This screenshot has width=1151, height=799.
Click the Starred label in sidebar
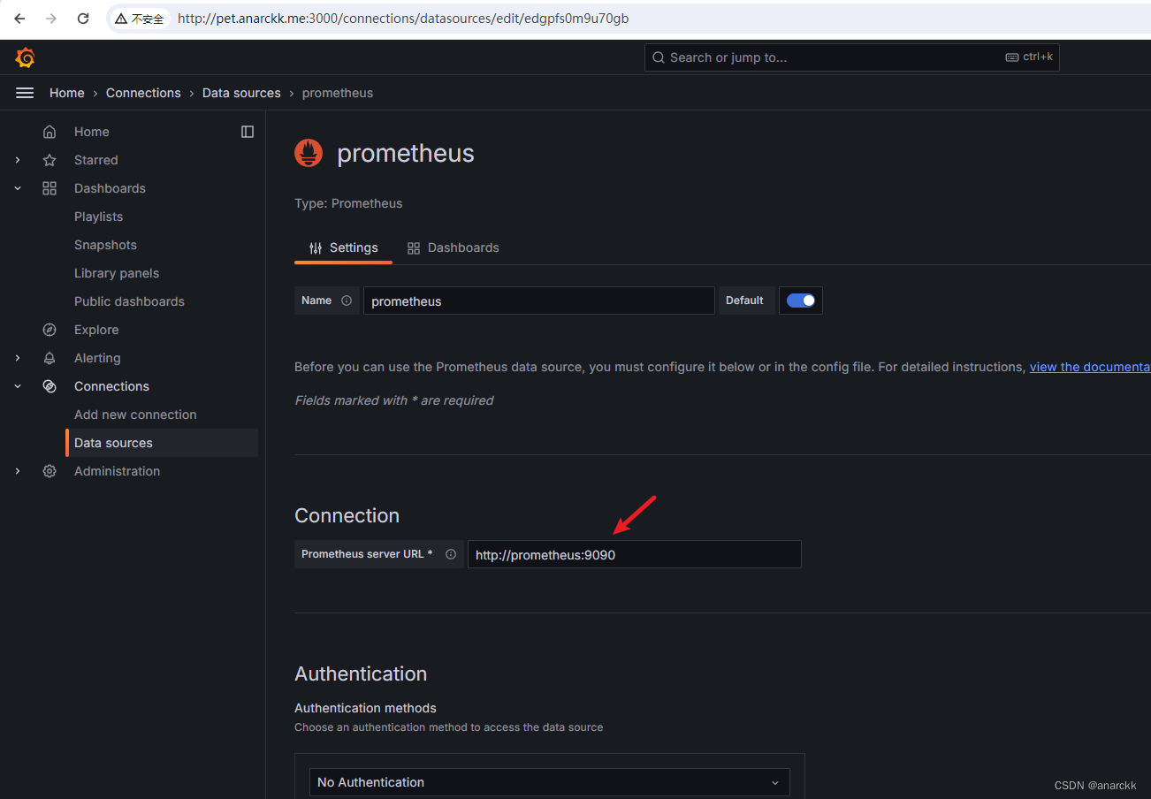pyautogui.click(x=95, y=160)
